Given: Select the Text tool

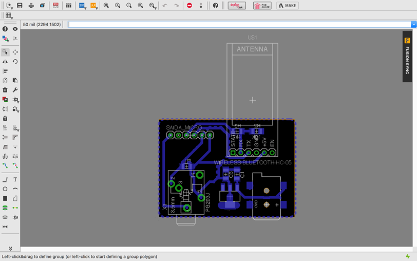Looking at the screenshot, I should click(x=15, y=180).
